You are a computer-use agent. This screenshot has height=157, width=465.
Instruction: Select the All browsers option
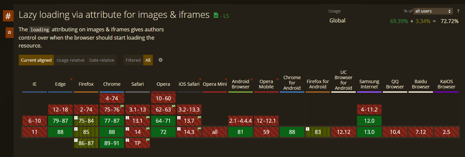coord(148,60)
